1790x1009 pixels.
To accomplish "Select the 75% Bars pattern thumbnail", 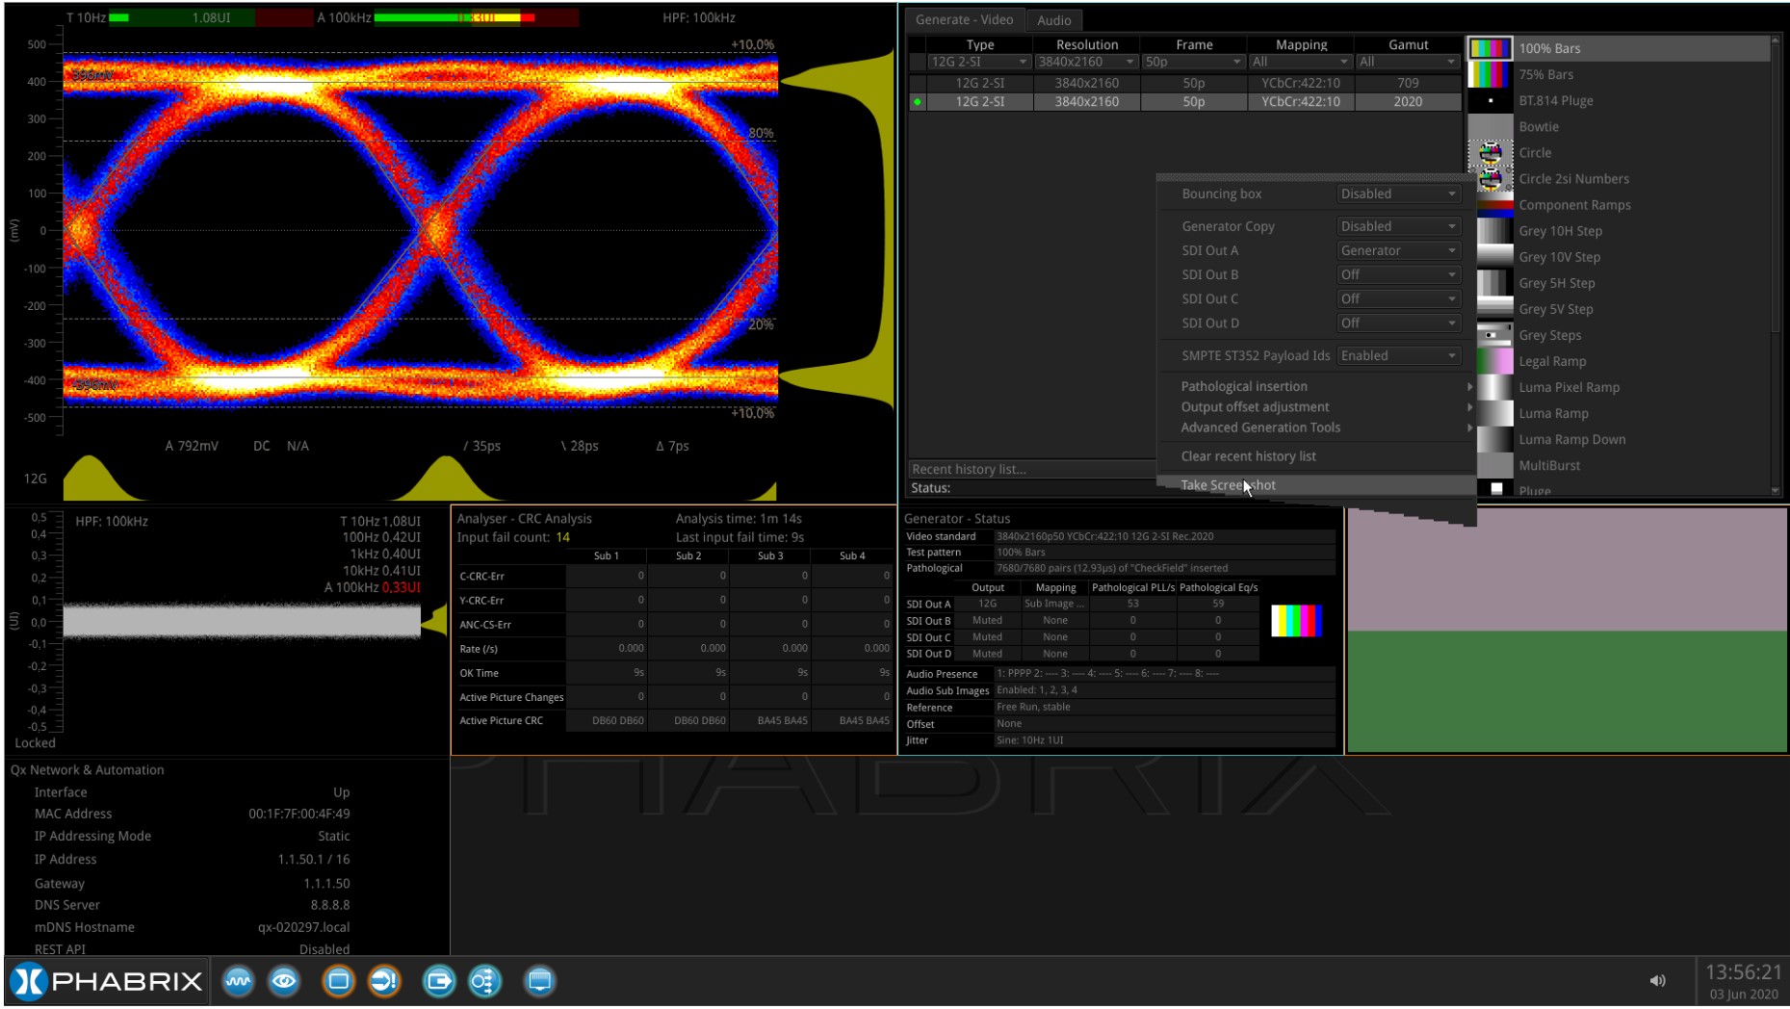I will [x=1490, y=74].
